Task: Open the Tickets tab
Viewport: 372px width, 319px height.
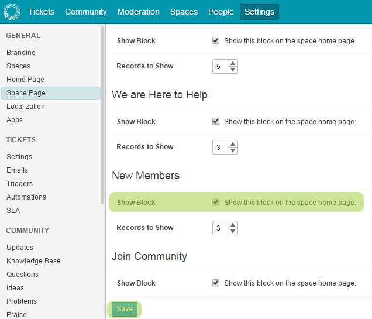Action: (41, 12)
